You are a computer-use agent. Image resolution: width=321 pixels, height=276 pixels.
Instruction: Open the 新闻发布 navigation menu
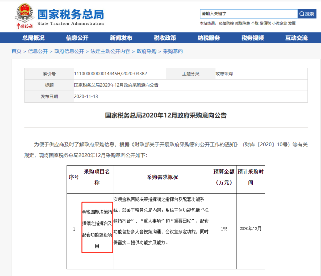click(121, 38)
